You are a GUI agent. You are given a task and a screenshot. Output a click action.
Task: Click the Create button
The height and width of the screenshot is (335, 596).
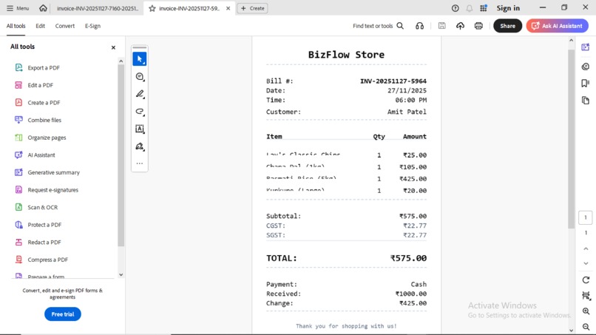(x=252, y=8)
